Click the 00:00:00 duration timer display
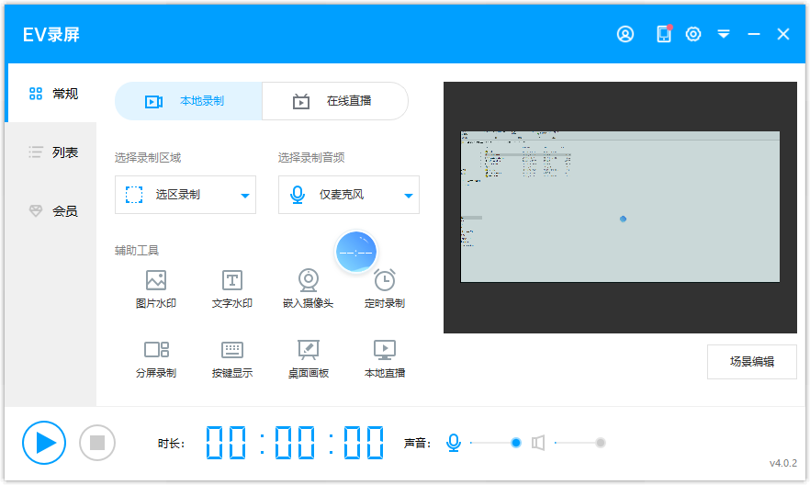The image size is (810, 485). tap(295, 443)
